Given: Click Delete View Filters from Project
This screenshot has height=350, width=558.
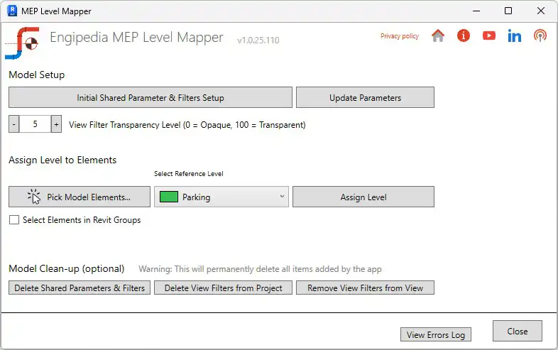Looking at the screenshot, I should point(223,288).
